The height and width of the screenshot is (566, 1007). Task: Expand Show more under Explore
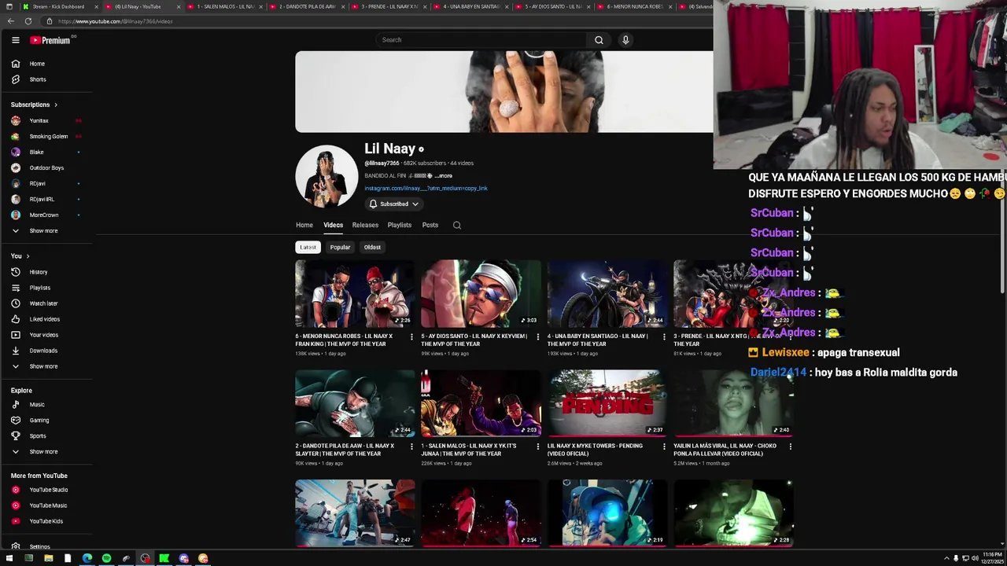[47, 452]
